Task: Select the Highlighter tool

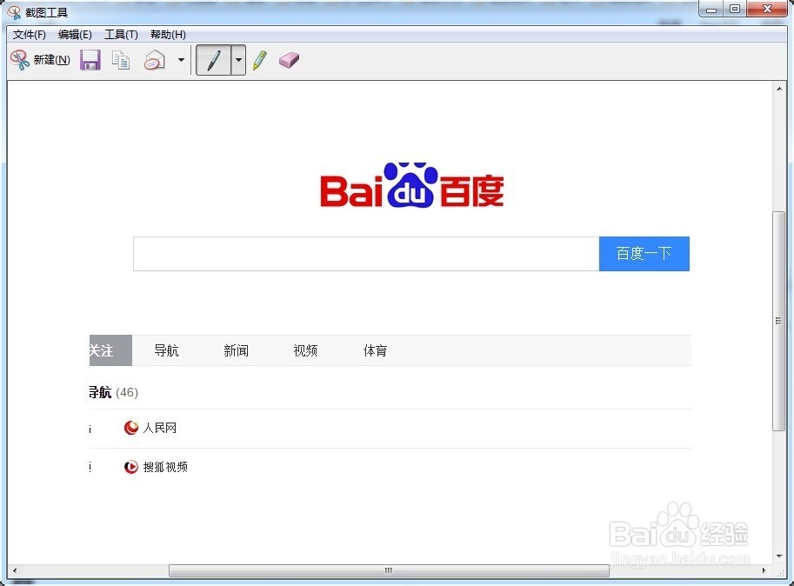Action: pyautogui.click(x=260, y=60)
